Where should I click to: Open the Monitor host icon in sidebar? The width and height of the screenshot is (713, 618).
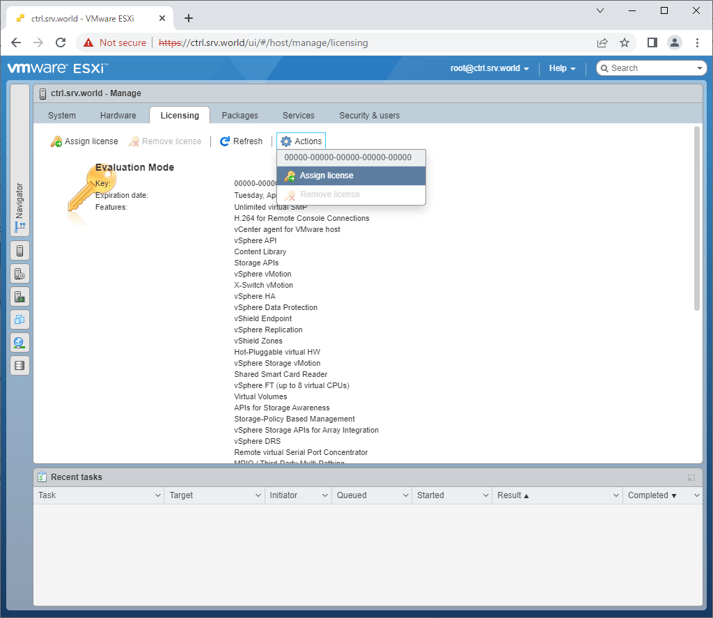pos(19,296)
